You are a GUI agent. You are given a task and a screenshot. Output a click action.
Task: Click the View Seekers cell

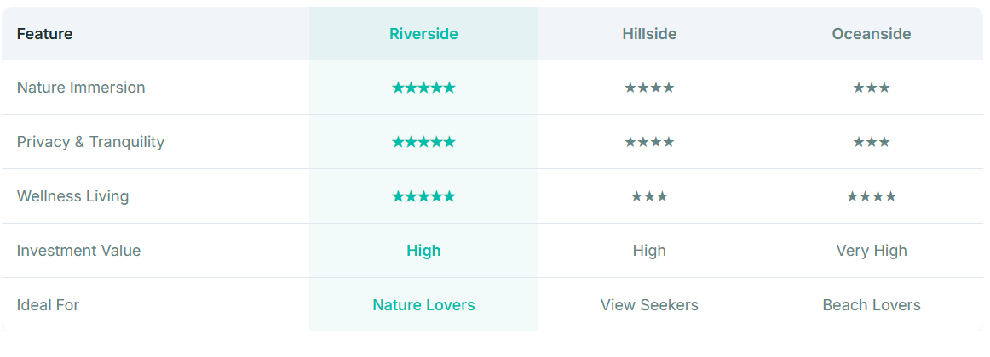click(x=649, y=305)
